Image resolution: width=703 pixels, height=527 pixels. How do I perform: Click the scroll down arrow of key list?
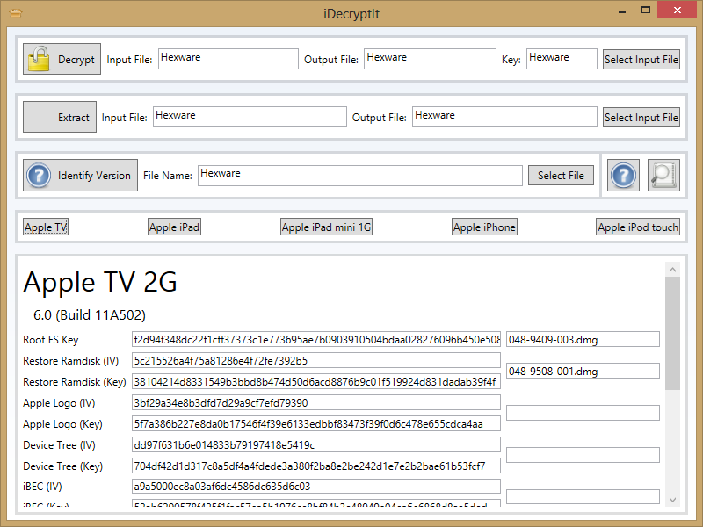(672, 499)
